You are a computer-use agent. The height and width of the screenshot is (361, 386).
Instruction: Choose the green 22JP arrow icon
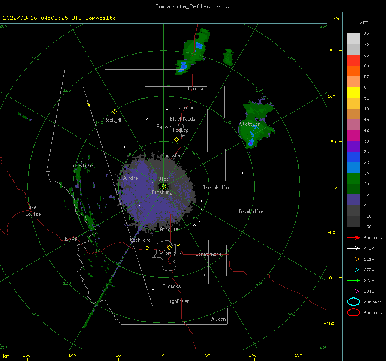tap(353, 280)
